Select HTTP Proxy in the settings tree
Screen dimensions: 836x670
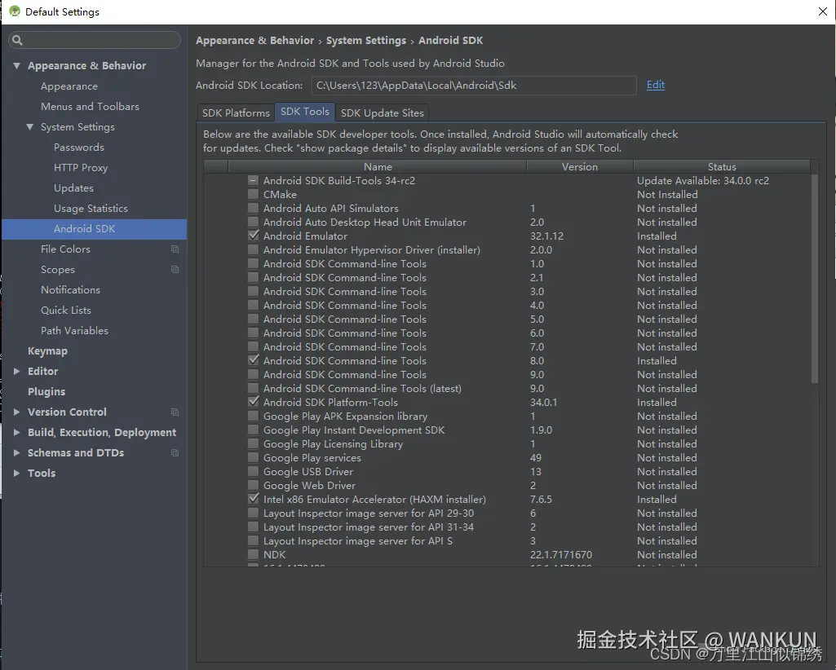click(x=81, y=167)
